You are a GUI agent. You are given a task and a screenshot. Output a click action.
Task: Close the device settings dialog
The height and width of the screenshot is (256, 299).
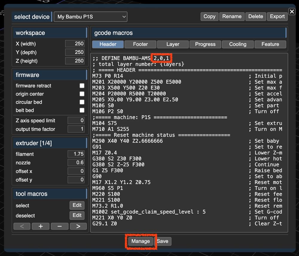tap(292, 12)
